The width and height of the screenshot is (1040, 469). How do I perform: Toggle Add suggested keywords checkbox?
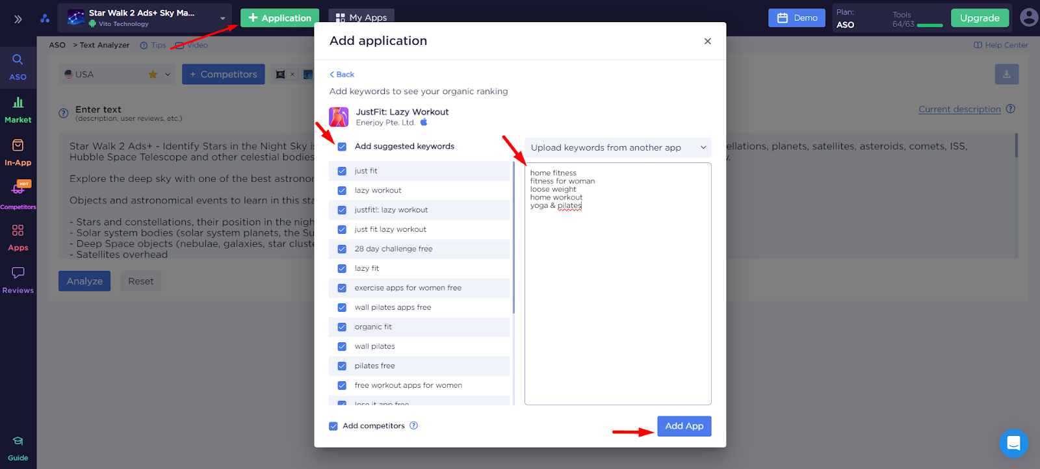(342, 147)
